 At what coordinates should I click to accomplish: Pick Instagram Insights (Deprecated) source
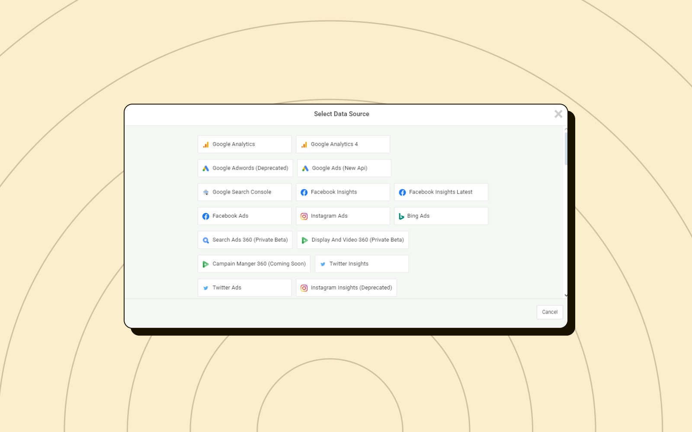coord(346,288)
